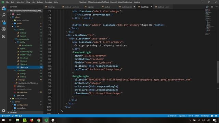Open the volume control in system tray

tap(204, 120)
